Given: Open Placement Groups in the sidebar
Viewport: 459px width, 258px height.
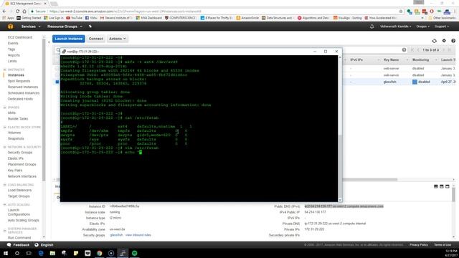Looking at the screenshot, I should click(22, 164).
